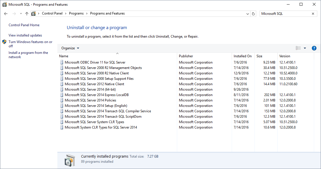Sort by Publisher column header
The height and width of the screenshot is (169, 321).
[x=204, y=56]
